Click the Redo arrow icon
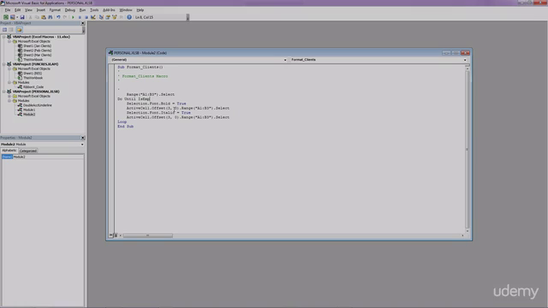 coord(65,17)
